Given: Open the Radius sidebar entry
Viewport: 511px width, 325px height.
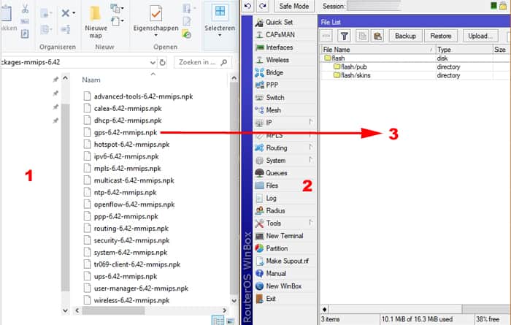Looking at the screenshot, I should pos(275,210).
